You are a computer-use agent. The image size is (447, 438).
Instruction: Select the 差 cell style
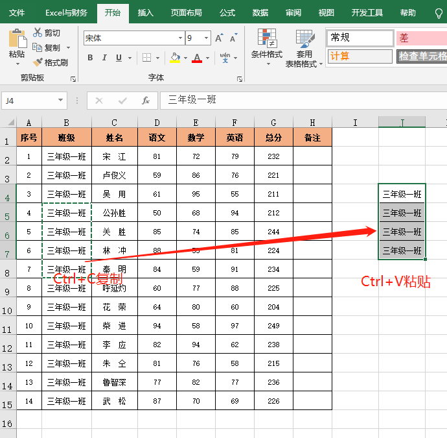pos(421,38)
